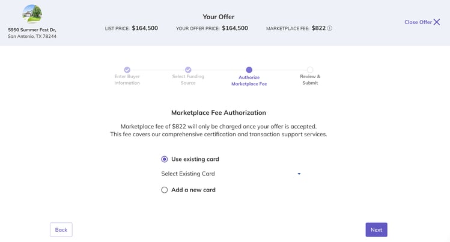Jump to the Review & Submit step label
The height and width of the screenshot is (242, 450).
[310, 80]
